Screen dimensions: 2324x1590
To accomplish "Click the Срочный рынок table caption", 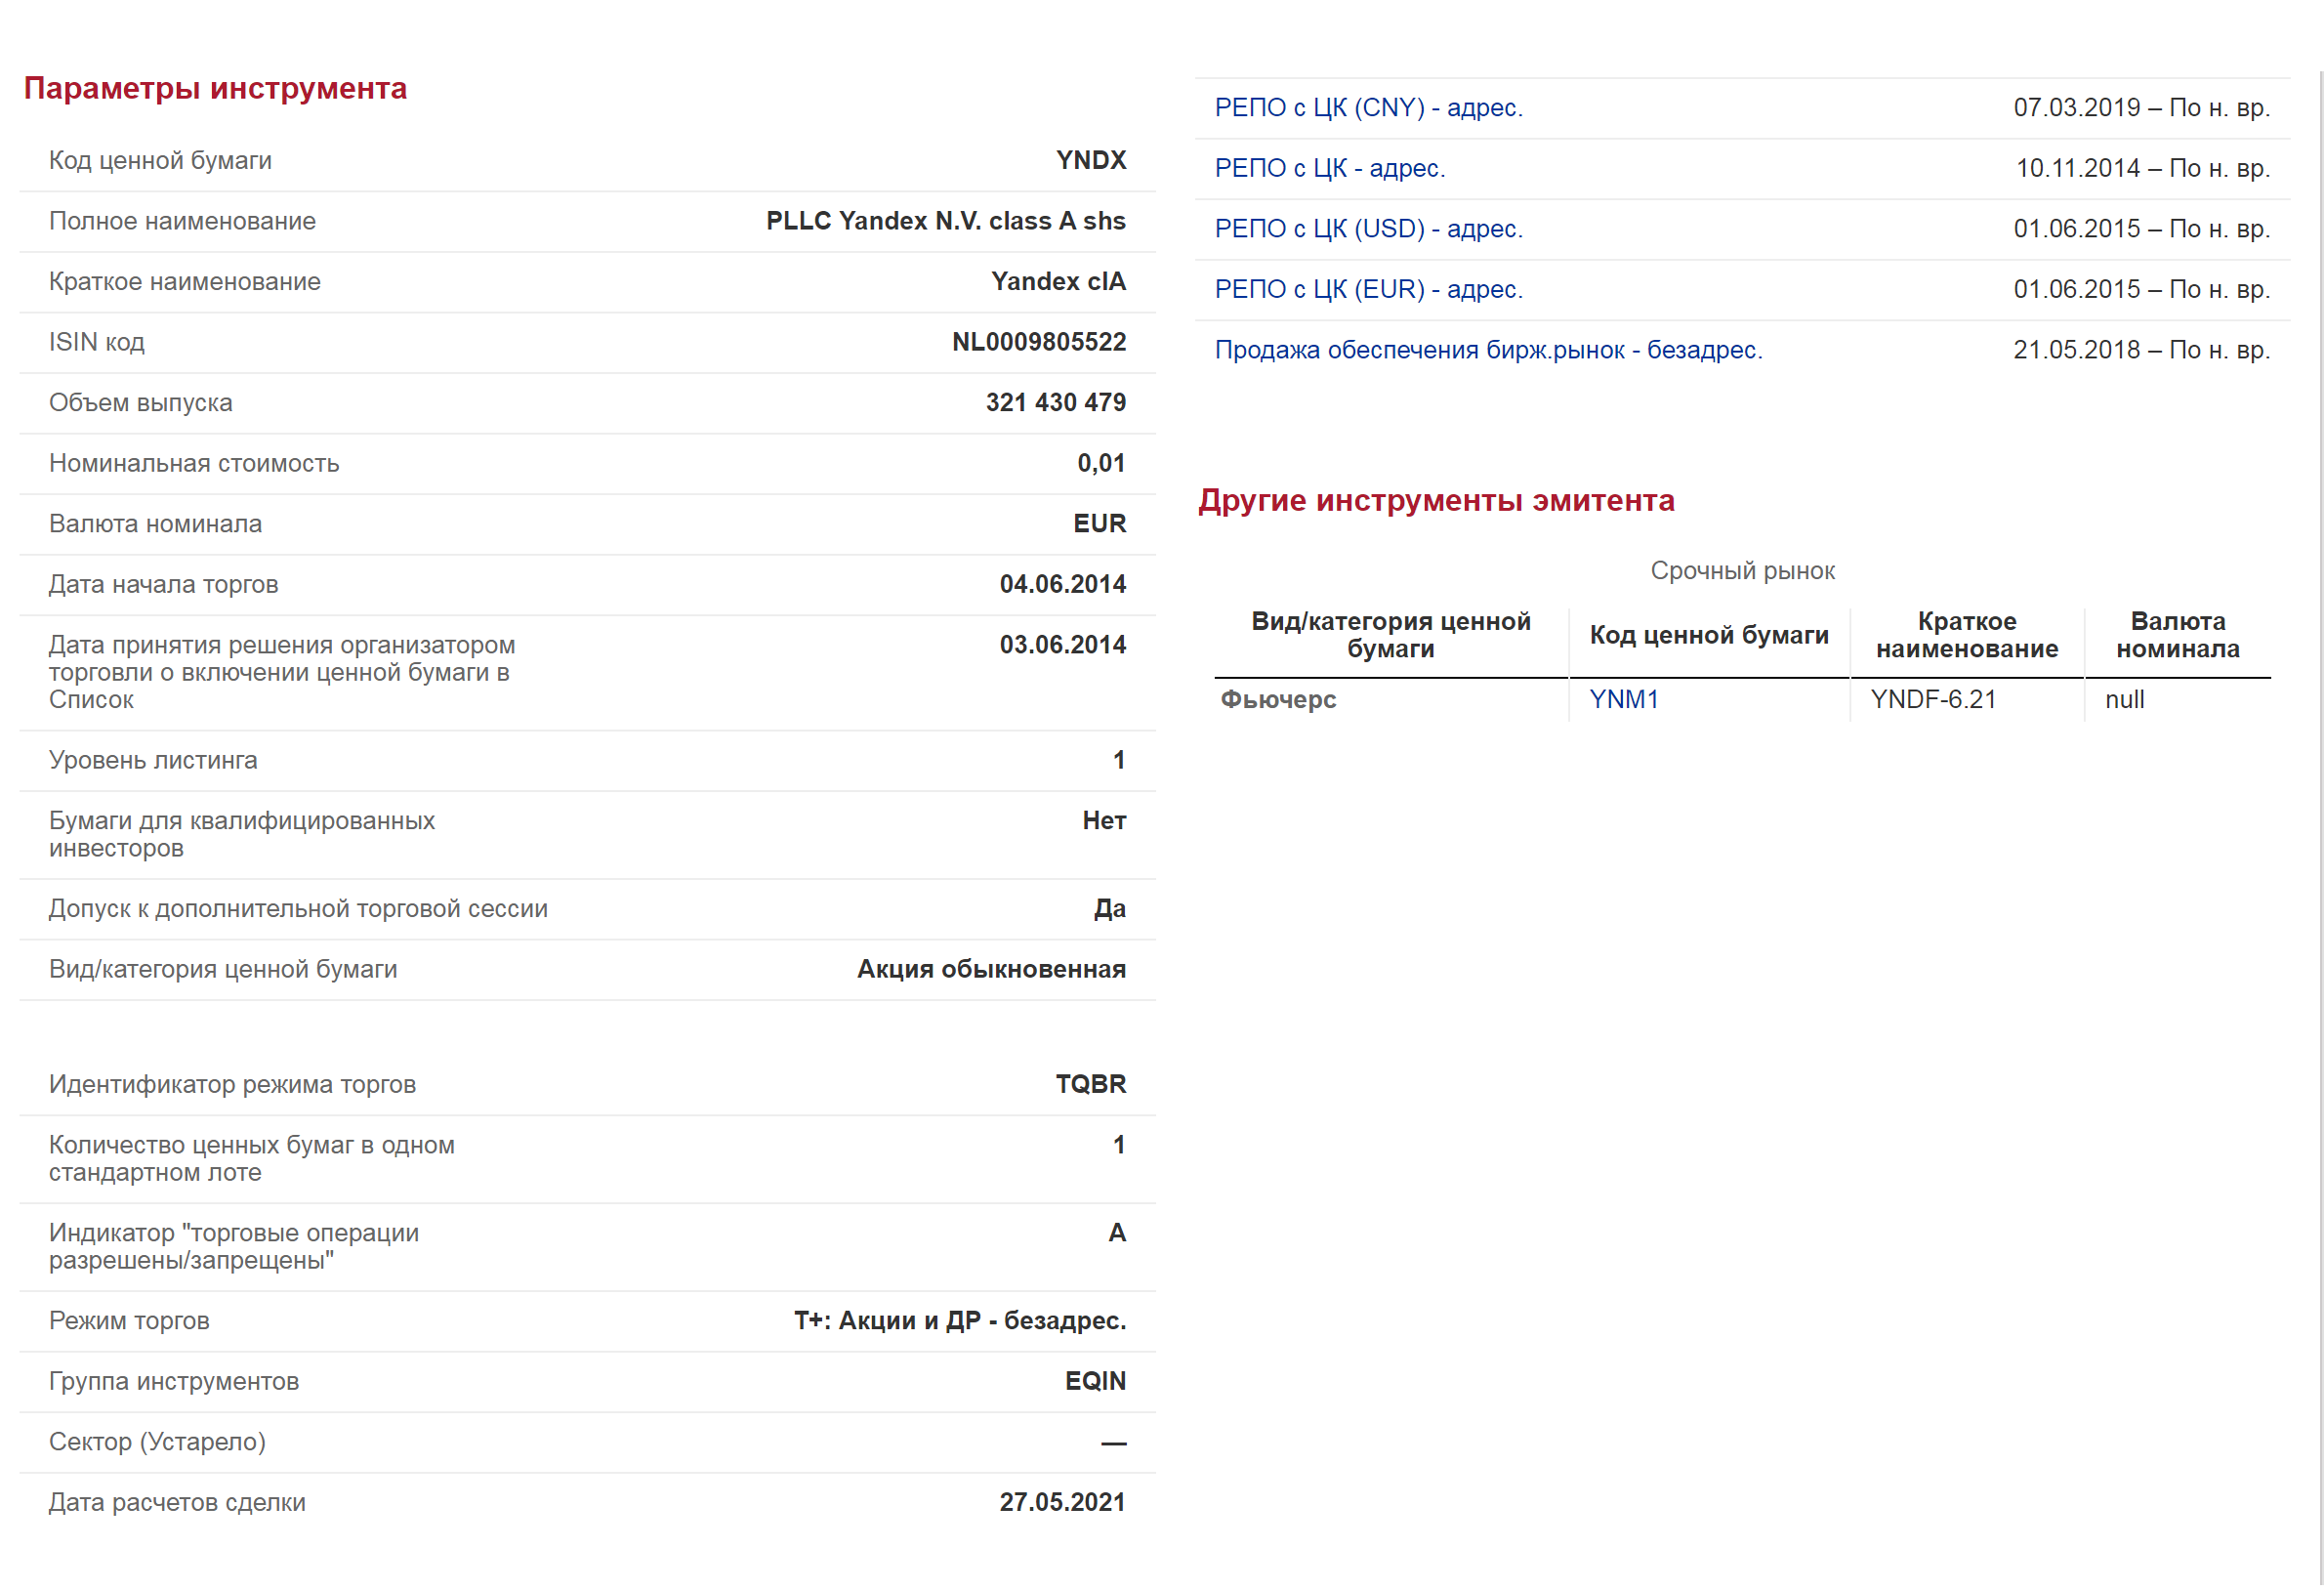I will coord(1742,571).
